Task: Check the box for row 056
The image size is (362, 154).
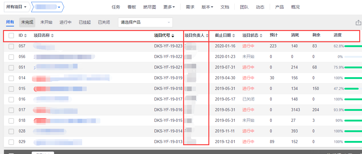Action: pos(11,57)
